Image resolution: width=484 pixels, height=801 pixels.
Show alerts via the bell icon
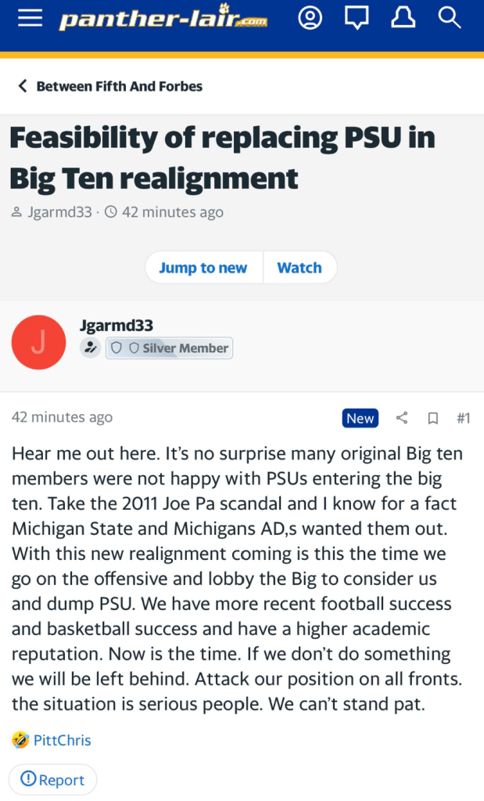[x=403, y=19]
